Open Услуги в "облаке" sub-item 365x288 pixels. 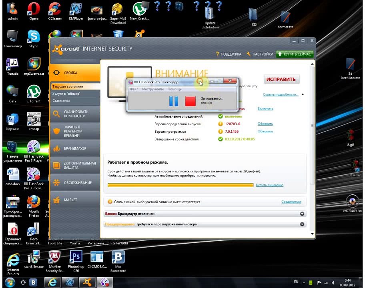coord(75,94)
